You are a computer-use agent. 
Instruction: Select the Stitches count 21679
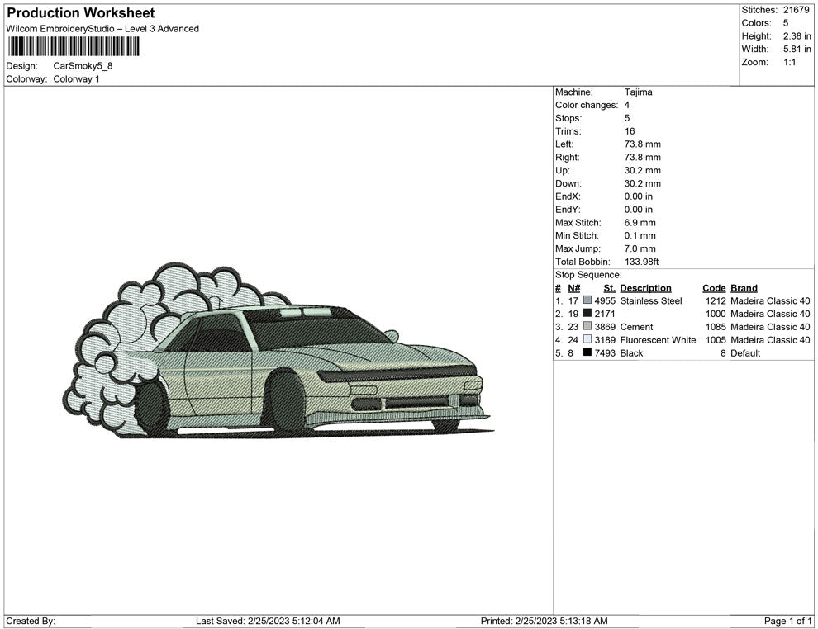(796, 10)
